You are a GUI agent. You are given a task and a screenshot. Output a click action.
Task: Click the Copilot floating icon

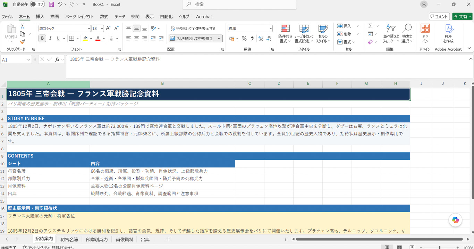(x=455, y=220)
